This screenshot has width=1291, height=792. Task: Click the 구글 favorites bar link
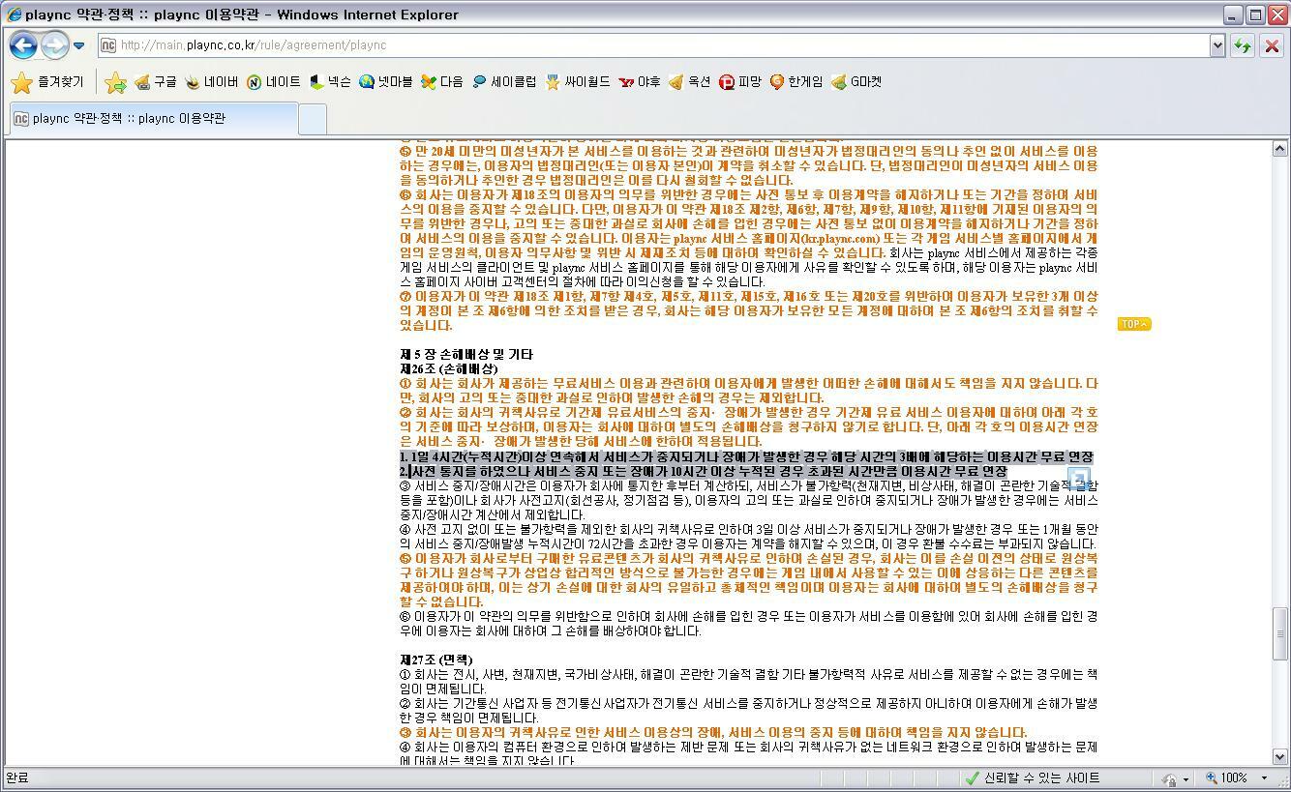[x=156, y=82]
